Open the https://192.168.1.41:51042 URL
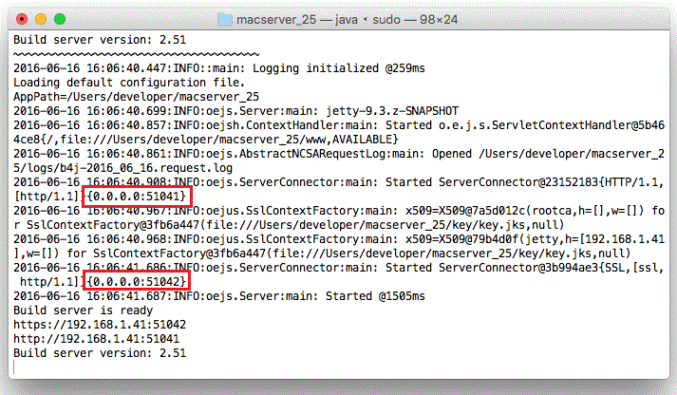The height and width of the screenshot is (395, 677). point(100,324)
